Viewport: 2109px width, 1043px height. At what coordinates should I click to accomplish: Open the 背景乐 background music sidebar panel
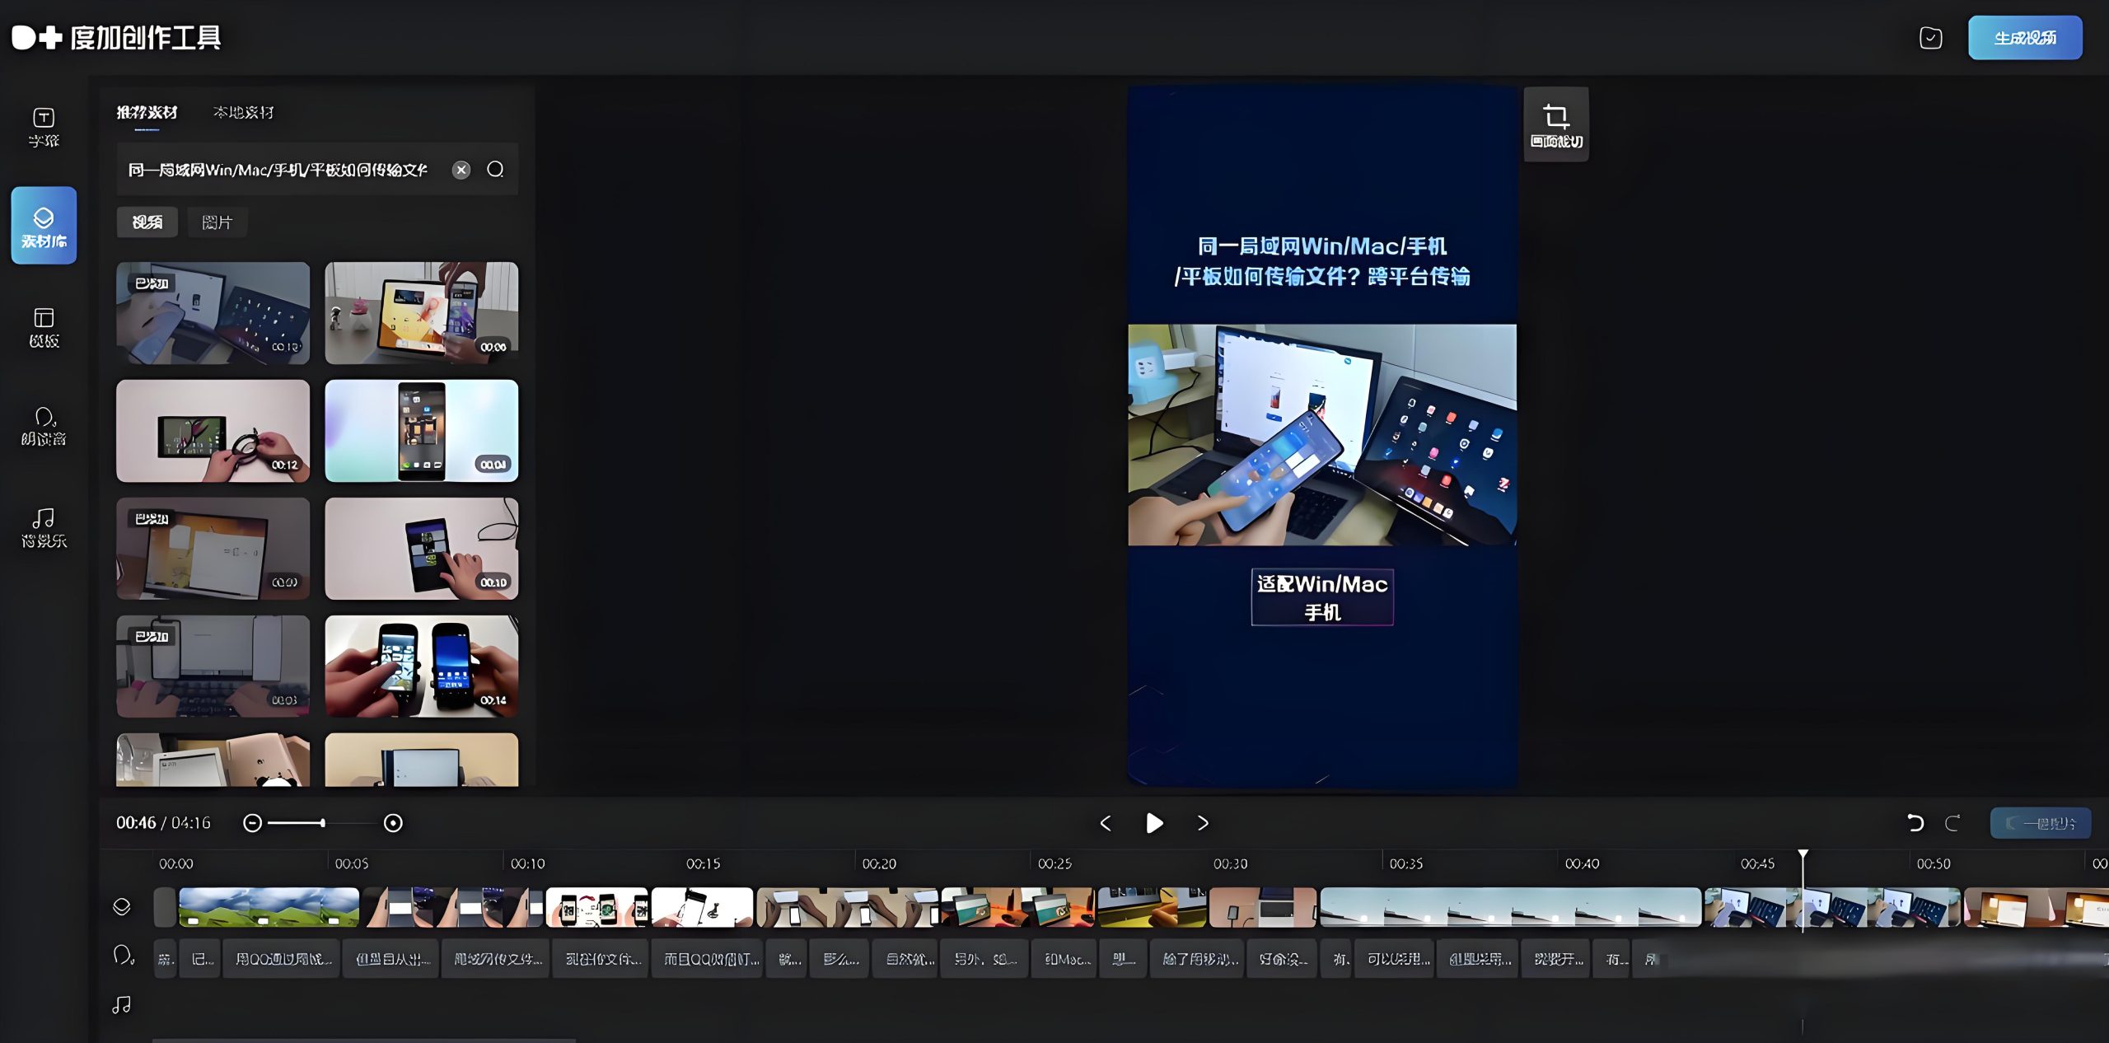[x=44, y=527]
